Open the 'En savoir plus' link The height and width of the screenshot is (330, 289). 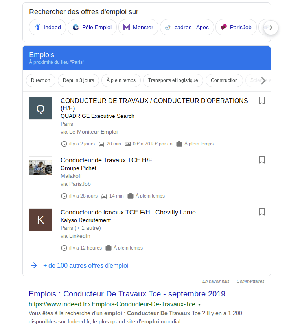pos(216,281)
